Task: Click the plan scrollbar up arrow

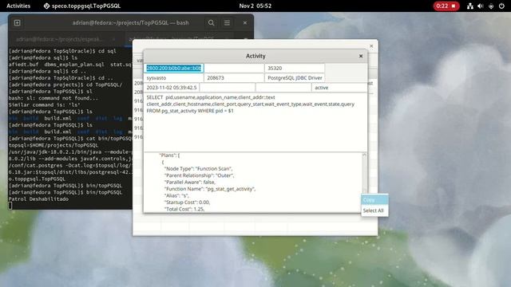Action: pos(364,155)
